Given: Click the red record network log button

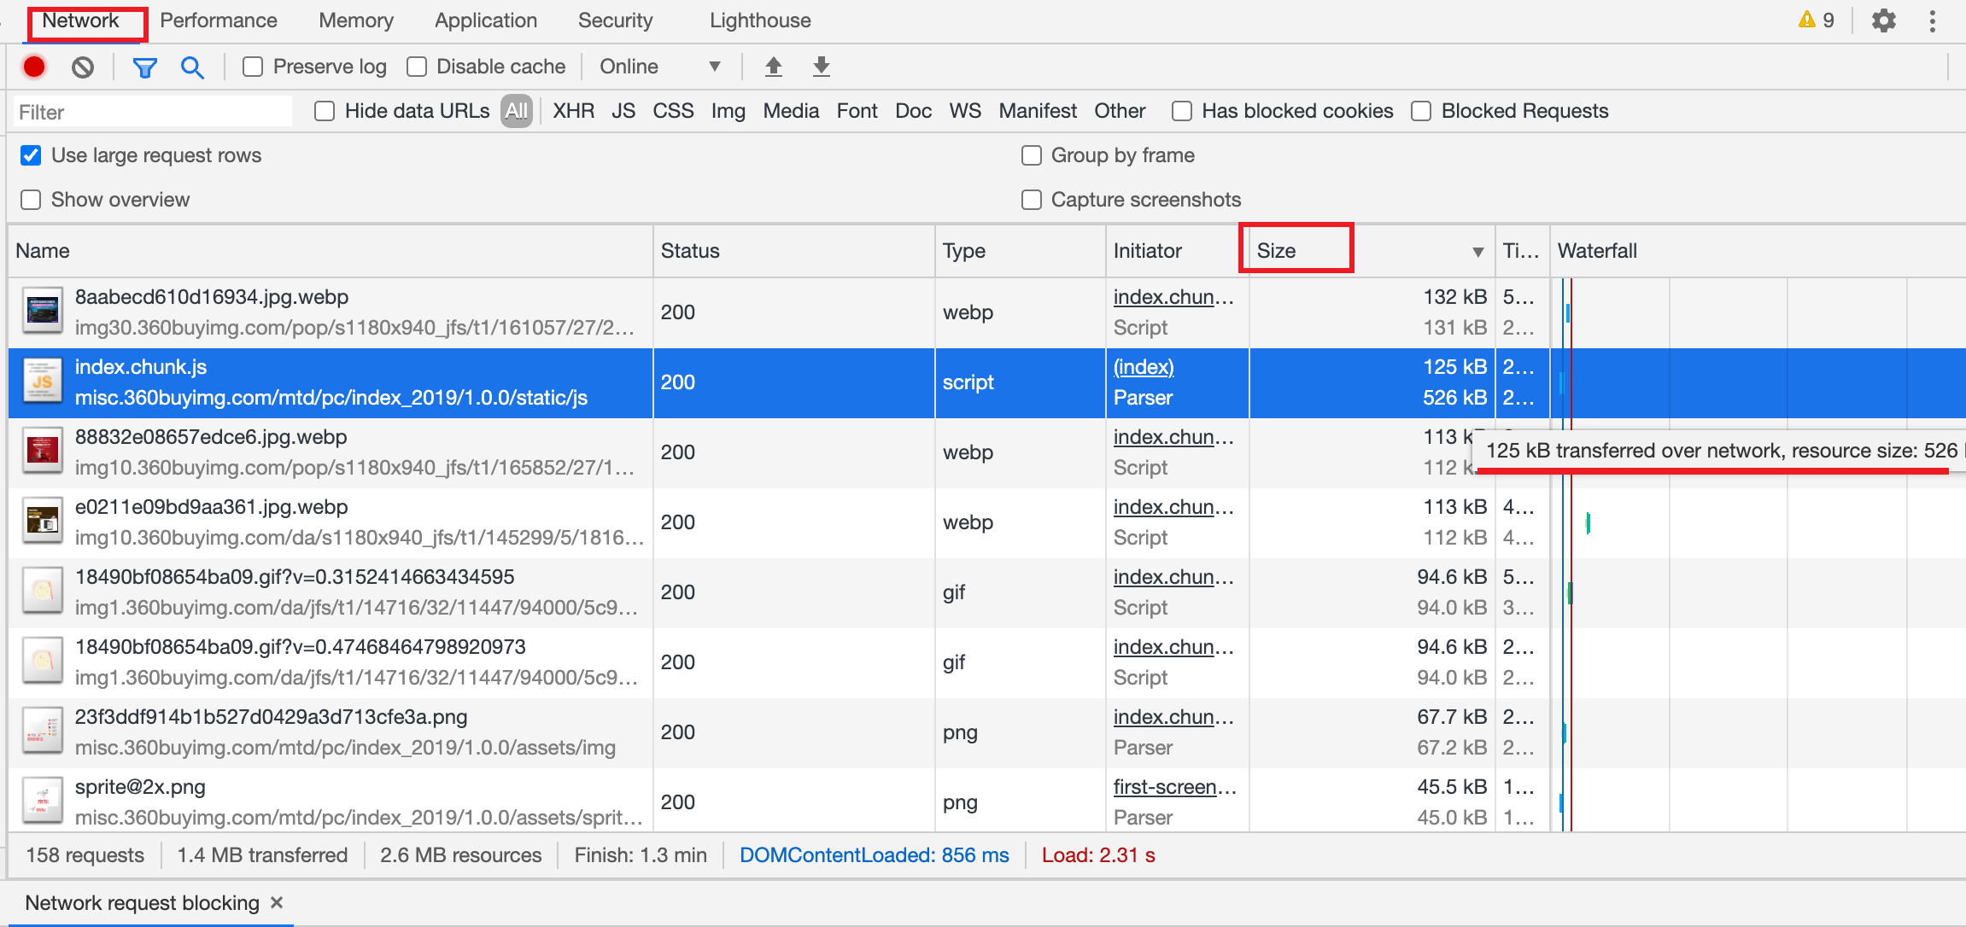Looking at the screenshot, I should (x=34, y=67).
